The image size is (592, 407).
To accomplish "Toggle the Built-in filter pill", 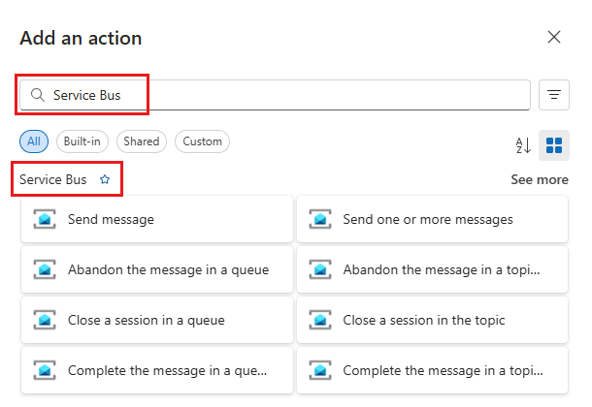I will tap(82, 141).
